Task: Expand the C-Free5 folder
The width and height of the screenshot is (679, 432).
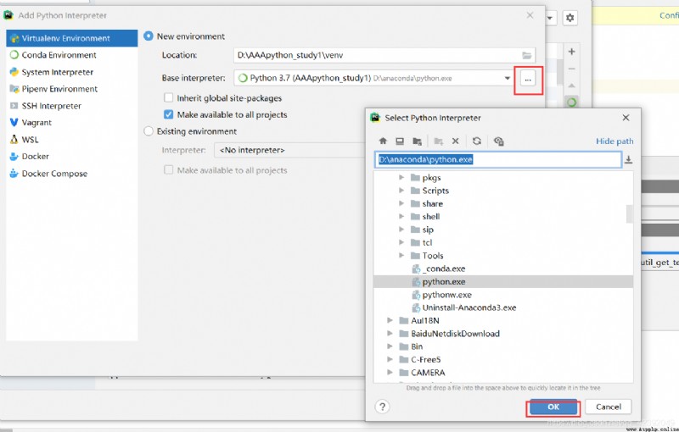Action: tap(390, 359)
